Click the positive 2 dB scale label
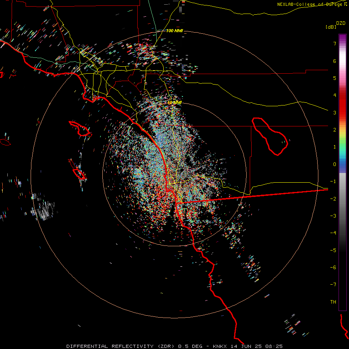This screenshot has width=349, height=349. [335, 130]
